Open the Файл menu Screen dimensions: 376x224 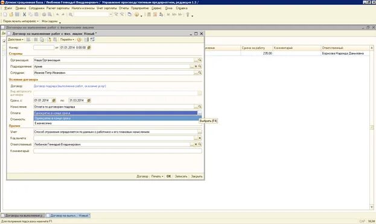tap(8, 8)
